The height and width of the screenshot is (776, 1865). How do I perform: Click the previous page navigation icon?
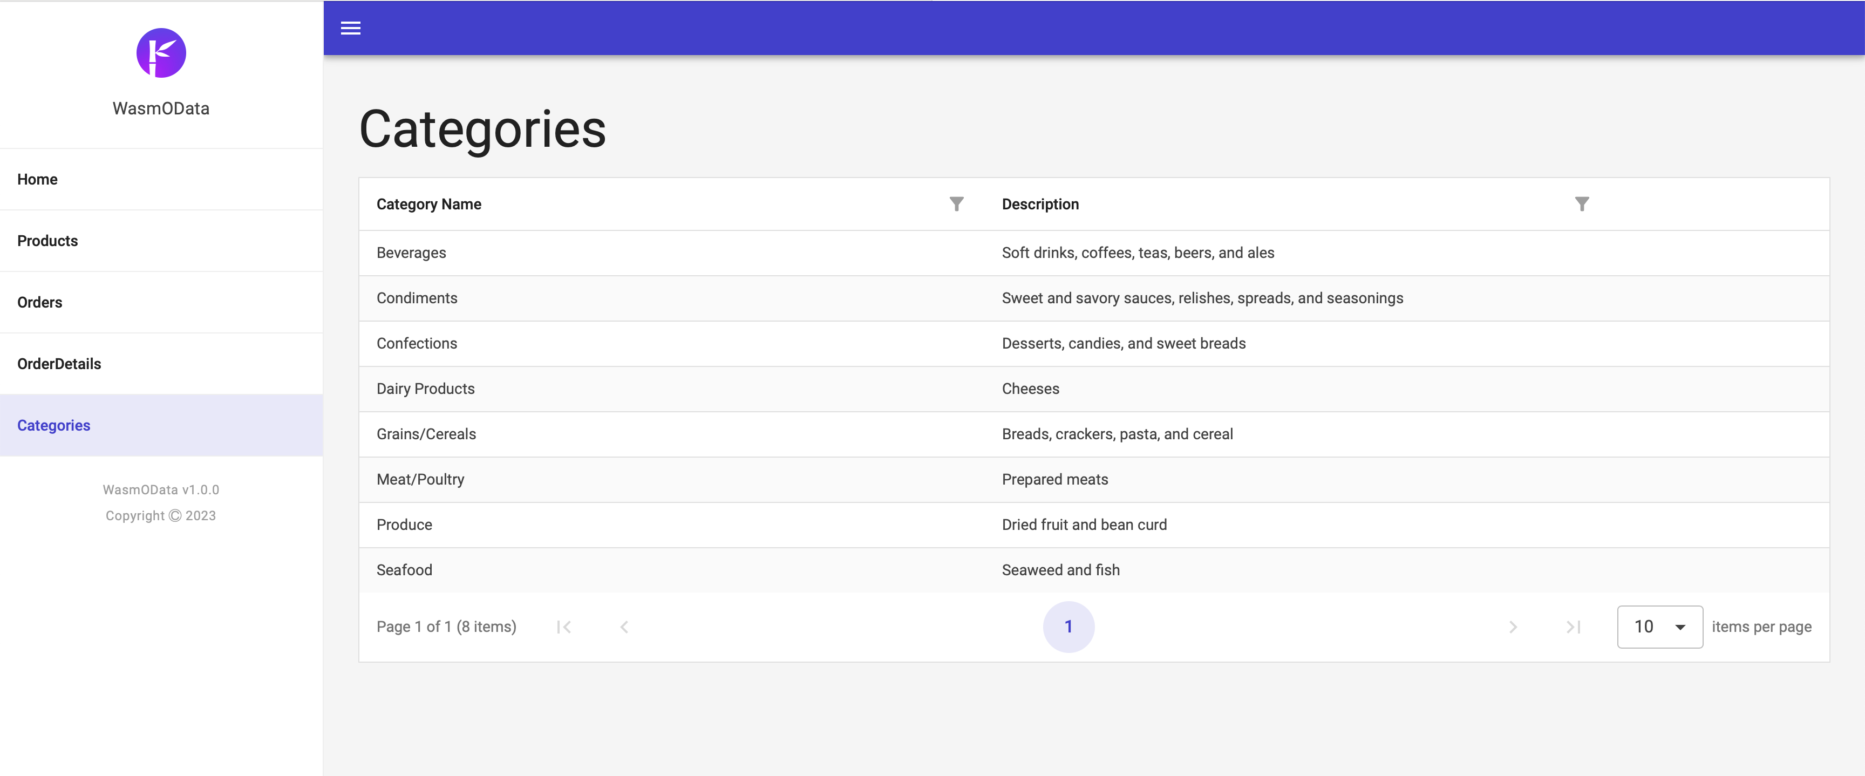pyautogui.click(x=623, y=626)
